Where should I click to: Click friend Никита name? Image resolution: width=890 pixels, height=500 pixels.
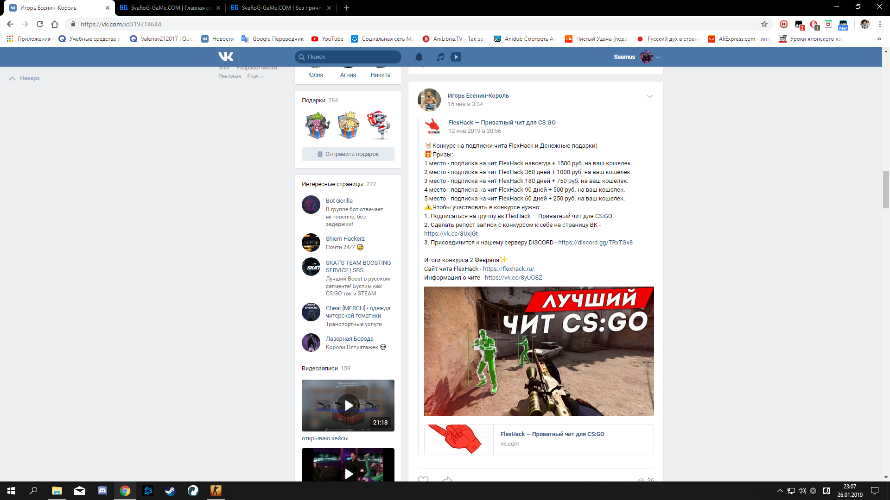click(380, 75)
